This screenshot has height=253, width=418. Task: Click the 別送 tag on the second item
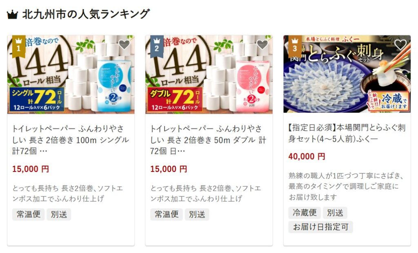click(197, 214)
